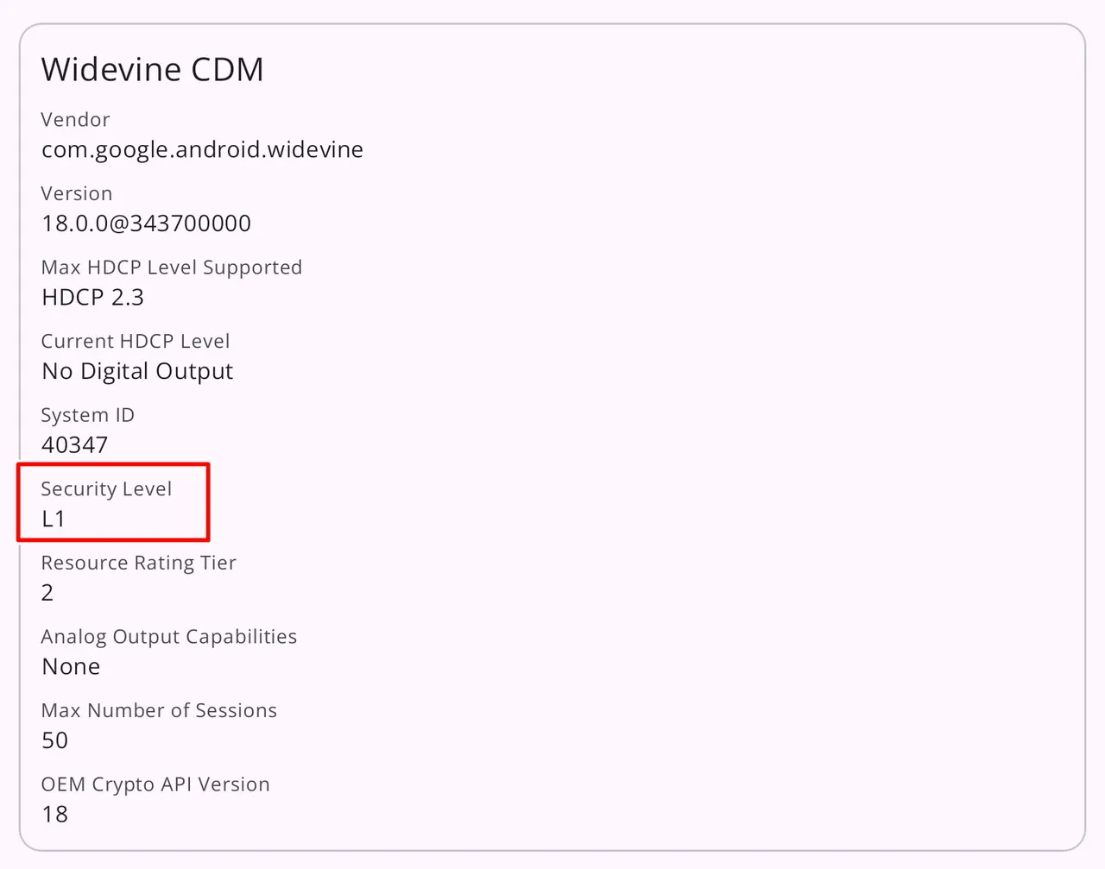This screenshot has height=869, width=1105.
Task: Select the L1 security level value
Action: [54, 519]
